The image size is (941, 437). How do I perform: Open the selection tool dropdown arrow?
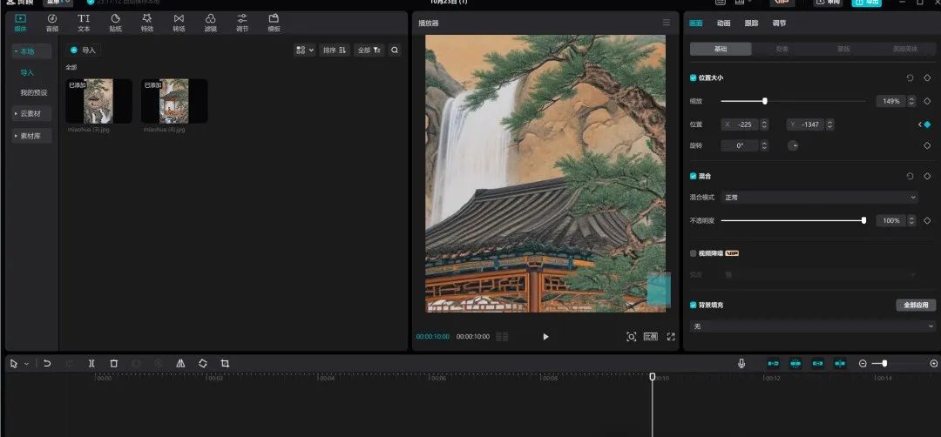click(26, 364)
